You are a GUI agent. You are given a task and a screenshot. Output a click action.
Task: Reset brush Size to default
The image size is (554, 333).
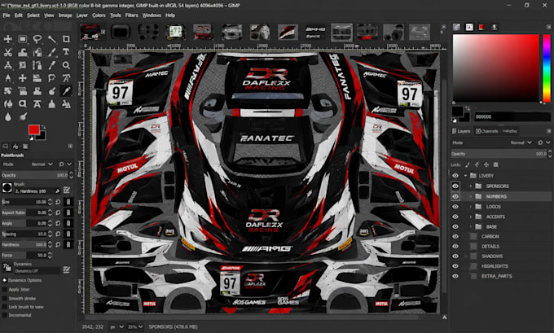click(58, 202)
